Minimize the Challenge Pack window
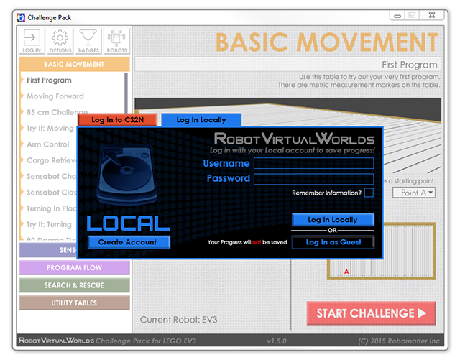460x360 pixels. (x=397, y=15)
